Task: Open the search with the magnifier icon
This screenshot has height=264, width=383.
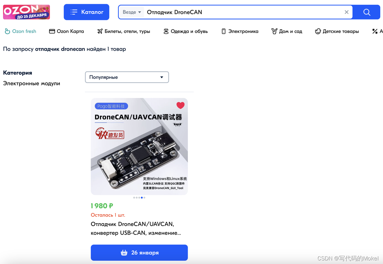Action: (367, 12)
